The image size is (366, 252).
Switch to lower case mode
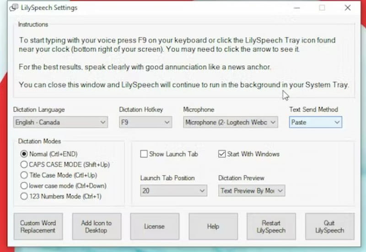click(24, 186)
